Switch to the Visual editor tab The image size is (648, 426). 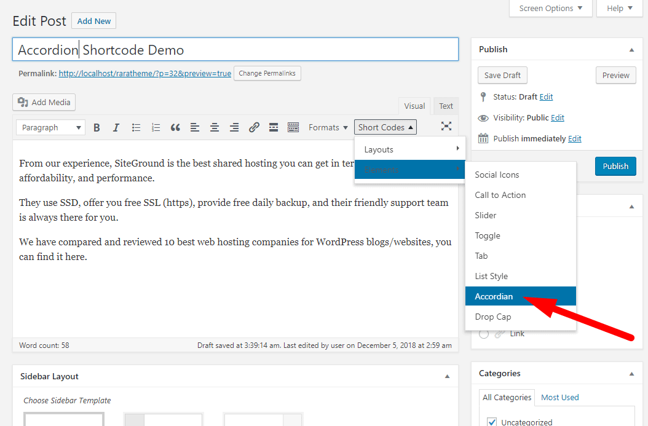[414, 106]
